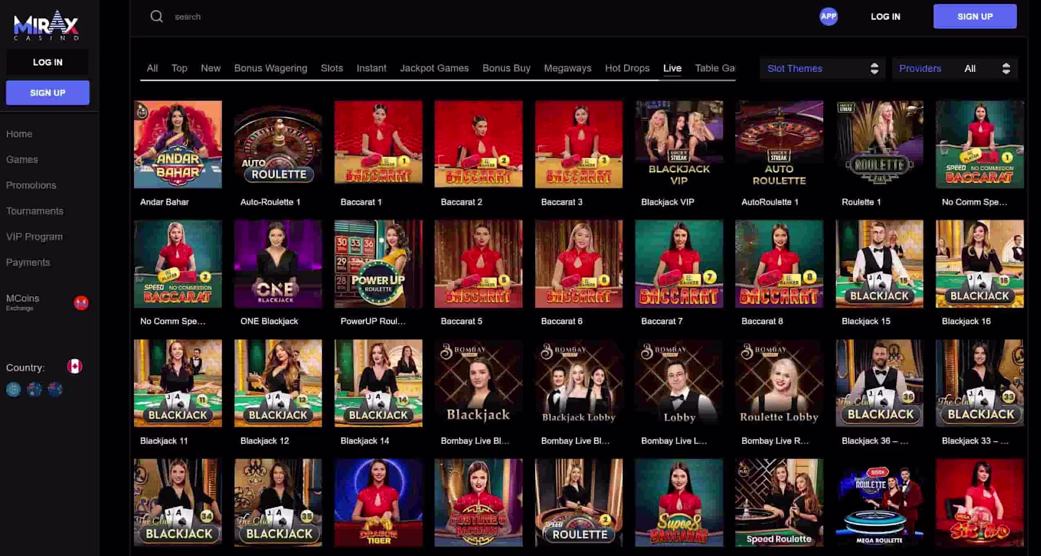Open the Jackpot Games tab
Viewport: 1041px width, 556px height.
434,68
